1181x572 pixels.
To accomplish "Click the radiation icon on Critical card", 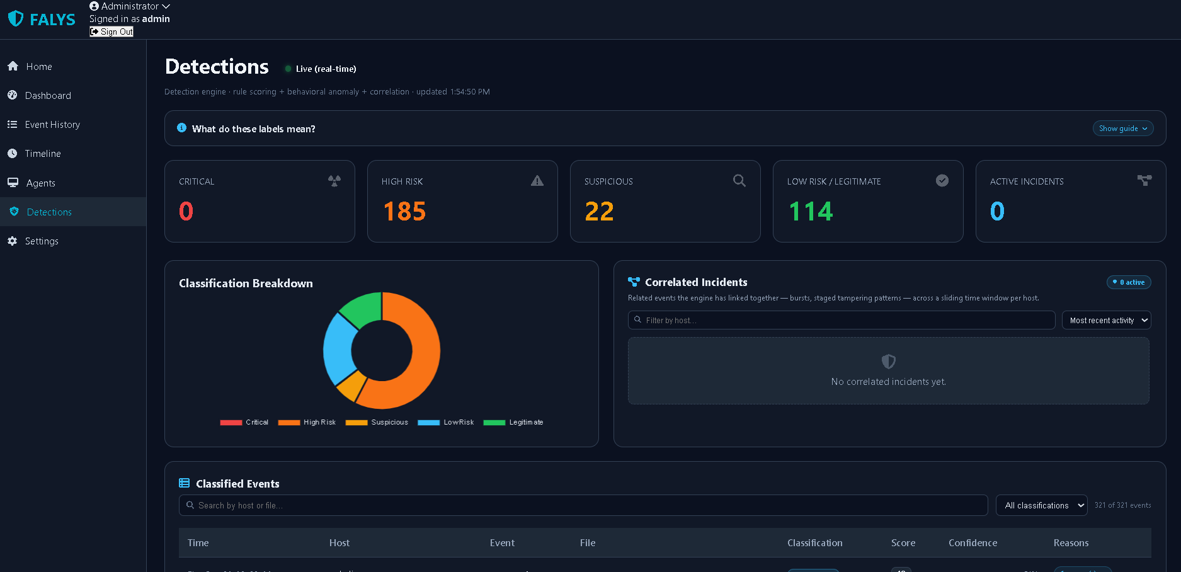I will [334, 181].
